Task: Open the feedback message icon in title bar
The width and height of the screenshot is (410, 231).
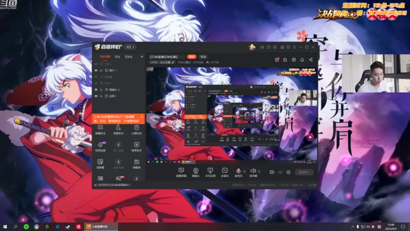Action: pyautogui.click(x=275, y=47)
